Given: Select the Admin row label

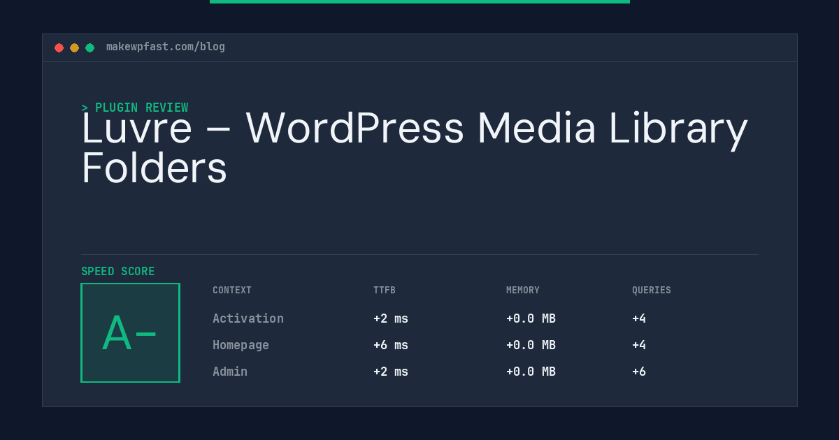Looking at the screenshot, I should point(230,372).
